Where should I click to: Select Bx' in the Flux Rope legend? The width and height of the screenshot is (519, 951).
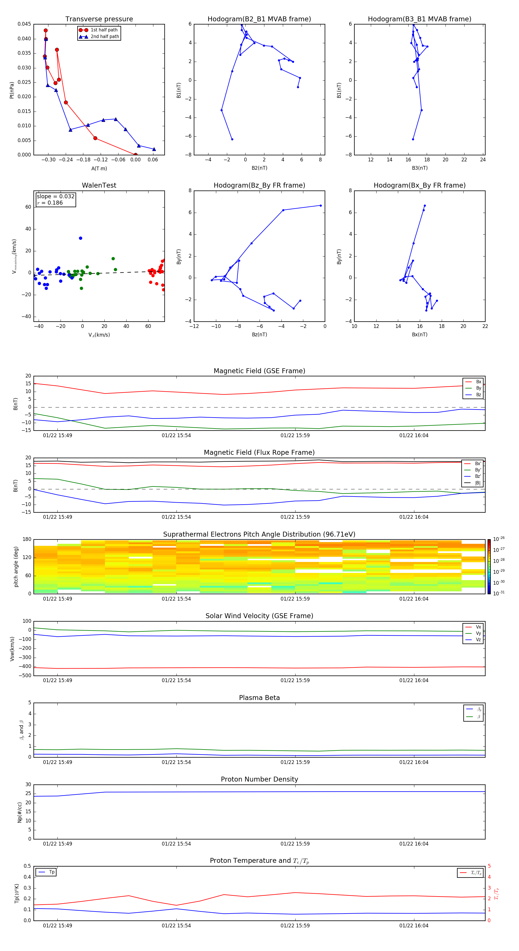473,464
